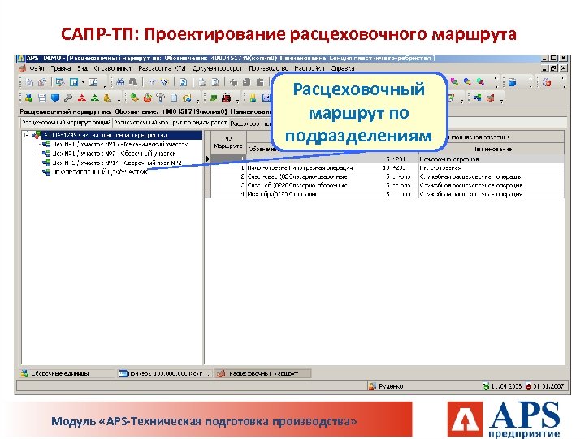Click the red-white circular icon at top right
585x439 pixels.
pyautogui.click(x=547, y=82)
